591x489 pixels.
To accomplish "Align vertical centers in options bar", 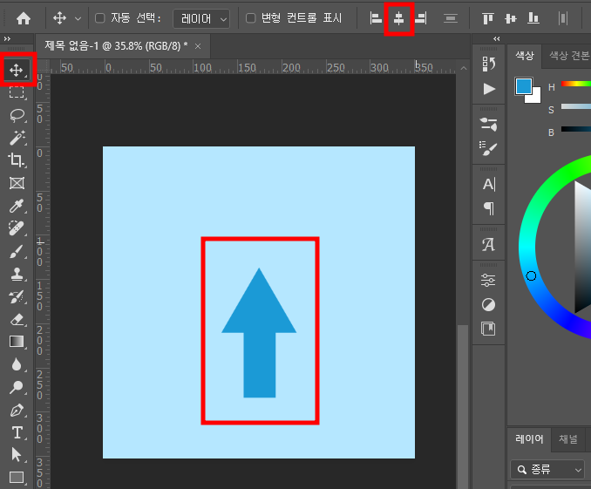I will (x=511, y=18).
